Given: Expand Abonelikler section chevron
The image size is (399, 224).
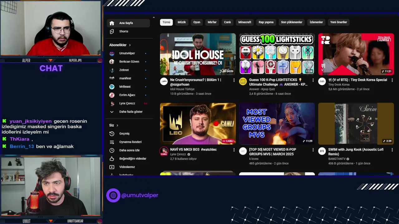Looking at the screenshot, I should pos(130,45).
